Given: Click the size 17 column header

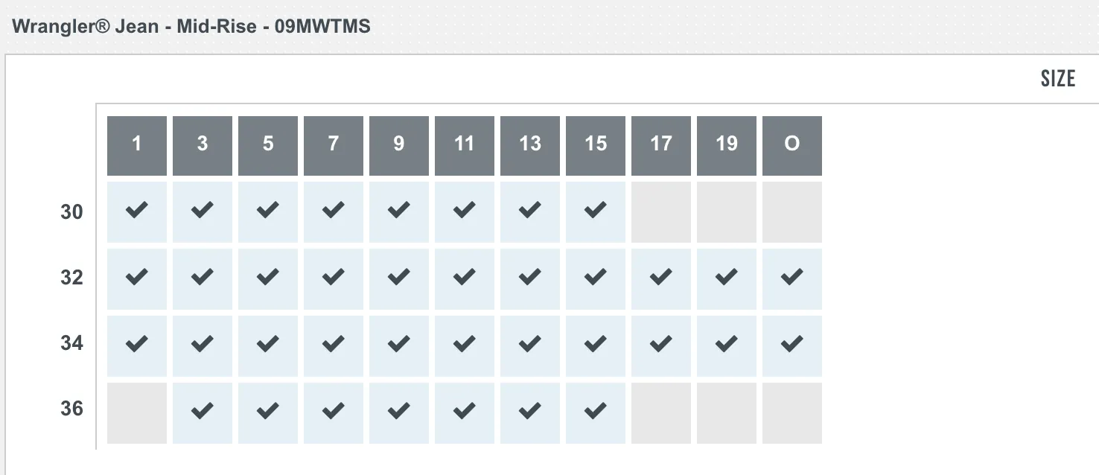Looking at the screenshot, I should 661,146.
